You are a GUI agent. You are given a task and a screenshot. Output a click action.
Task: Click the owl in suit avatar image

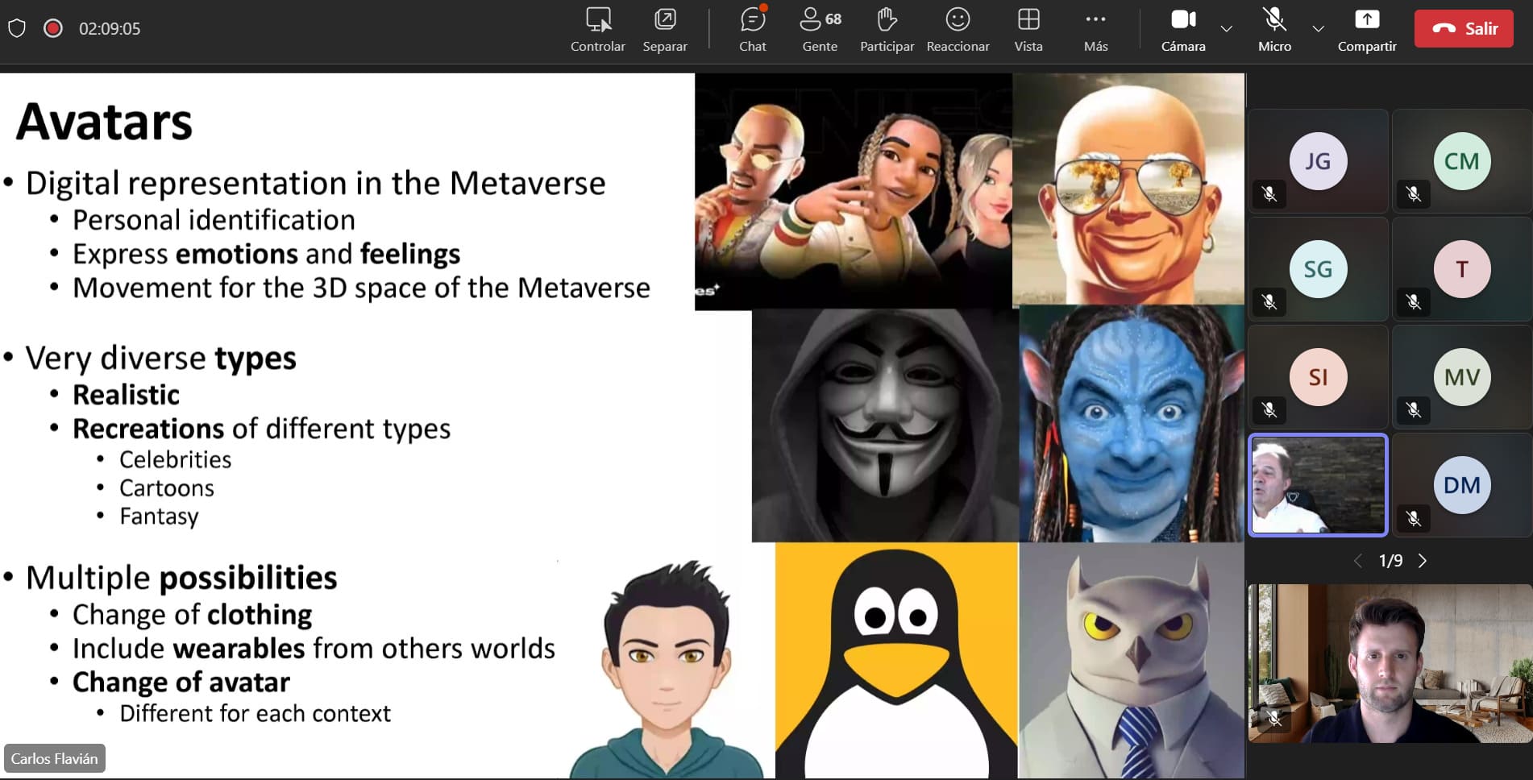point(1132,660)
